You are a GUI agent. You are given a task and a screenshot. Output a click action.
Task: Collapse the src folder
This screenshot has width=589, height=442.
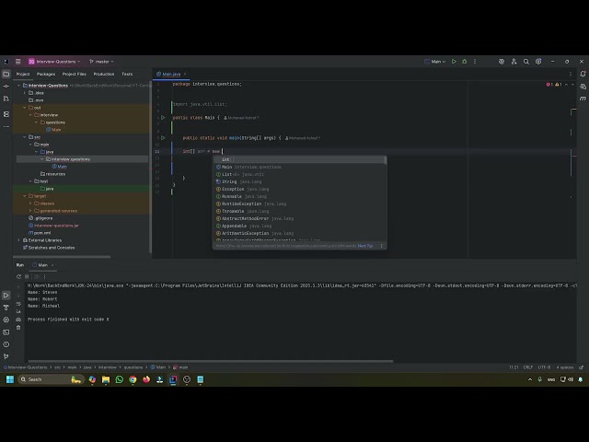click(25, 137)
